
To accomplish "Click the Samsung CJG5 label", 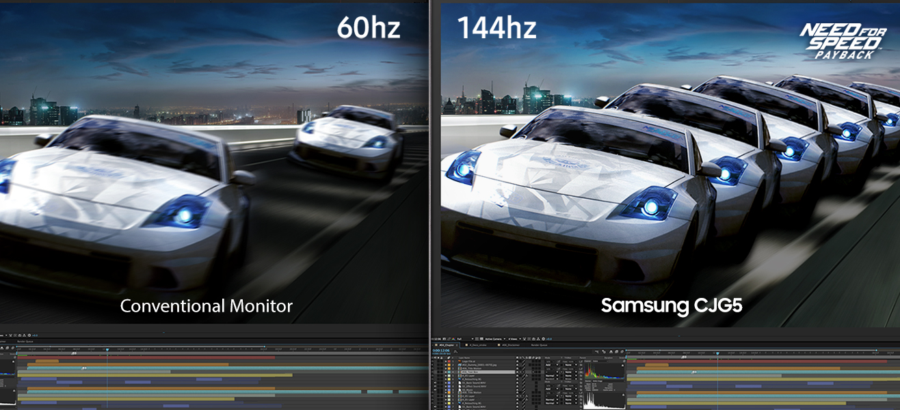I will [x=671, y=305].
